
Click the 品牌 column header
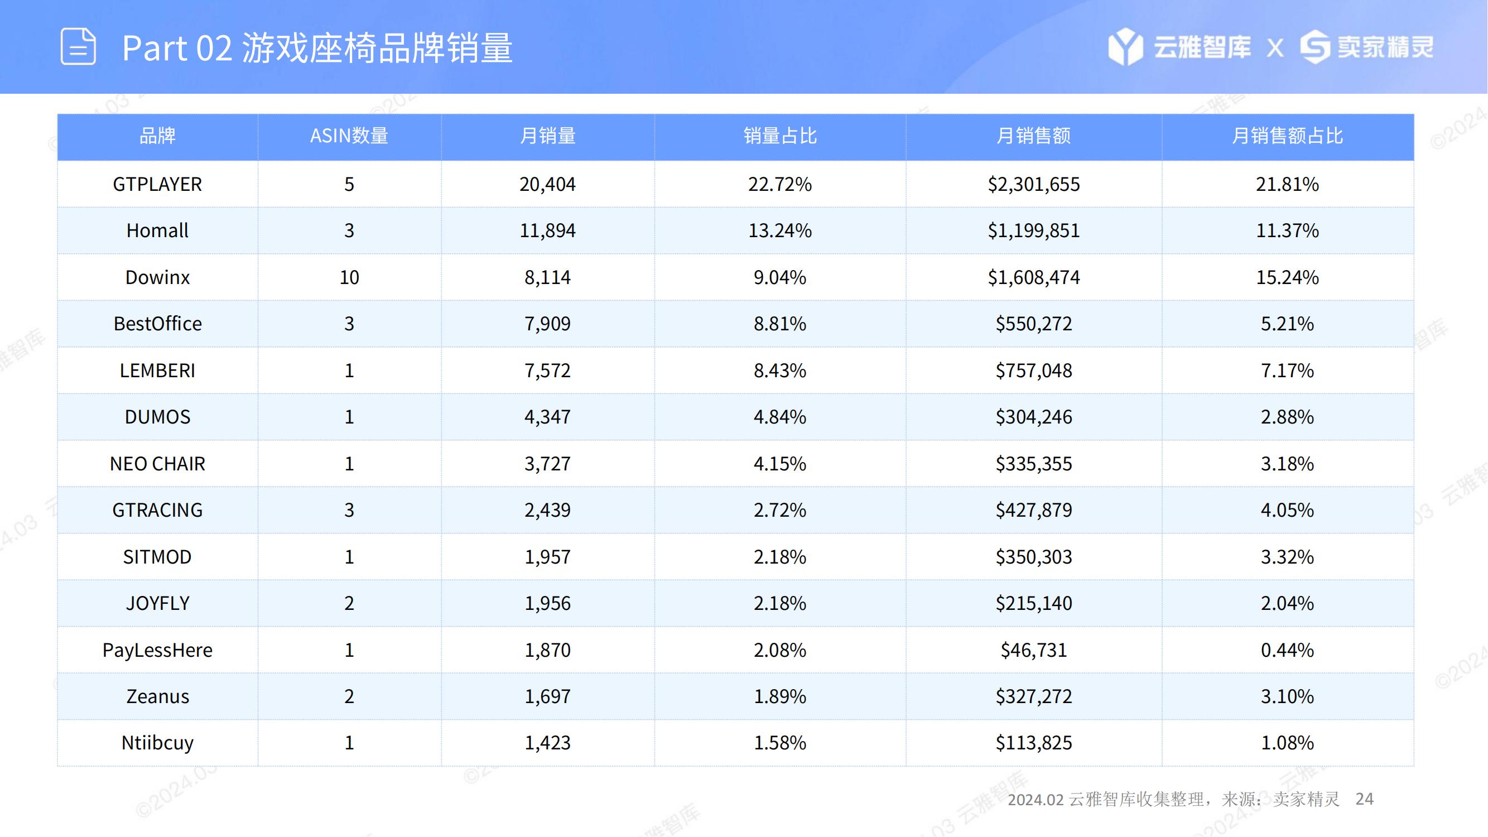pyautogui.click(x=157, y=136)
